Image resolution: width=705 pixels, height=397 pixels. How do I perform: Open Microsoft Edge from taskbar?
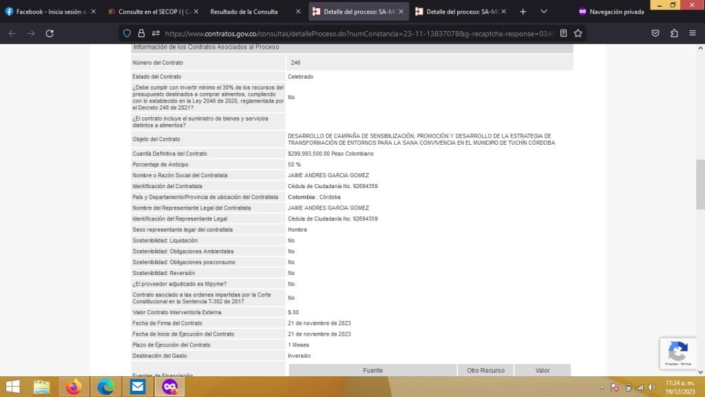(x=105, y=387)
